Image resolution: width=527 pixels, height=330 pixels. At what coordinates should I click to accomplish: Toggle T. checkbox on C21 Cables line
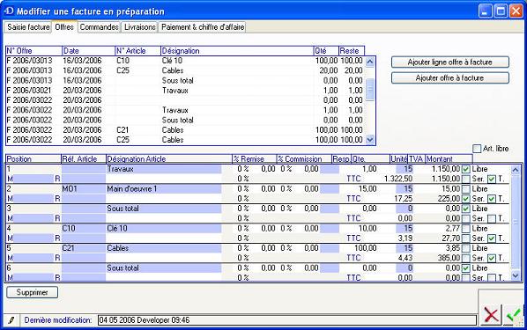(x=492, y=258)
